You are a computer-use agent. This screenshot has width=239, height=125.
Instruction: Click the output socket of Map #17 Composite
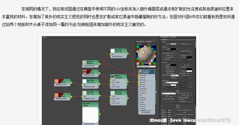pyautogui.click(x=128, y=82)
